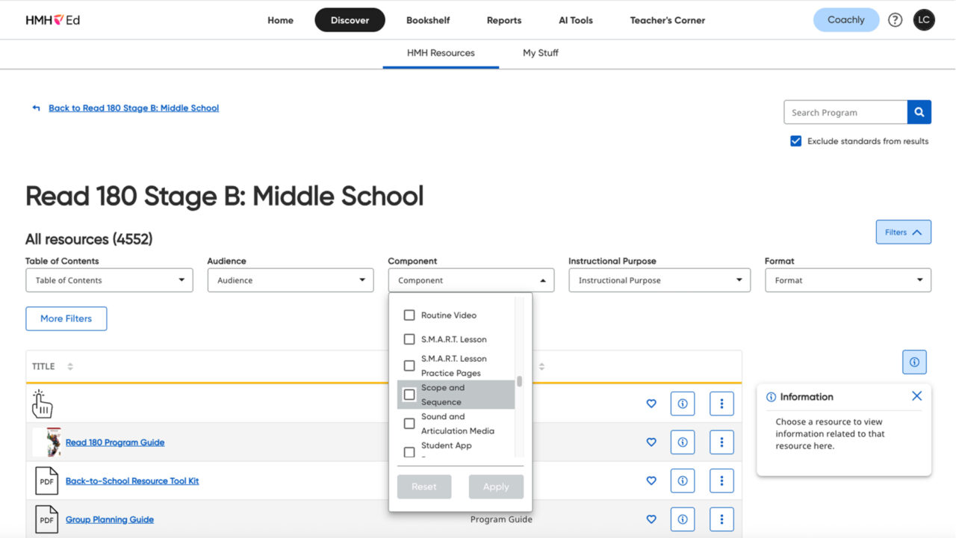Switch to the My Stuff tab
Image resolution: width=956 pixels, height=538 pixels.
[x=541, y=53]
